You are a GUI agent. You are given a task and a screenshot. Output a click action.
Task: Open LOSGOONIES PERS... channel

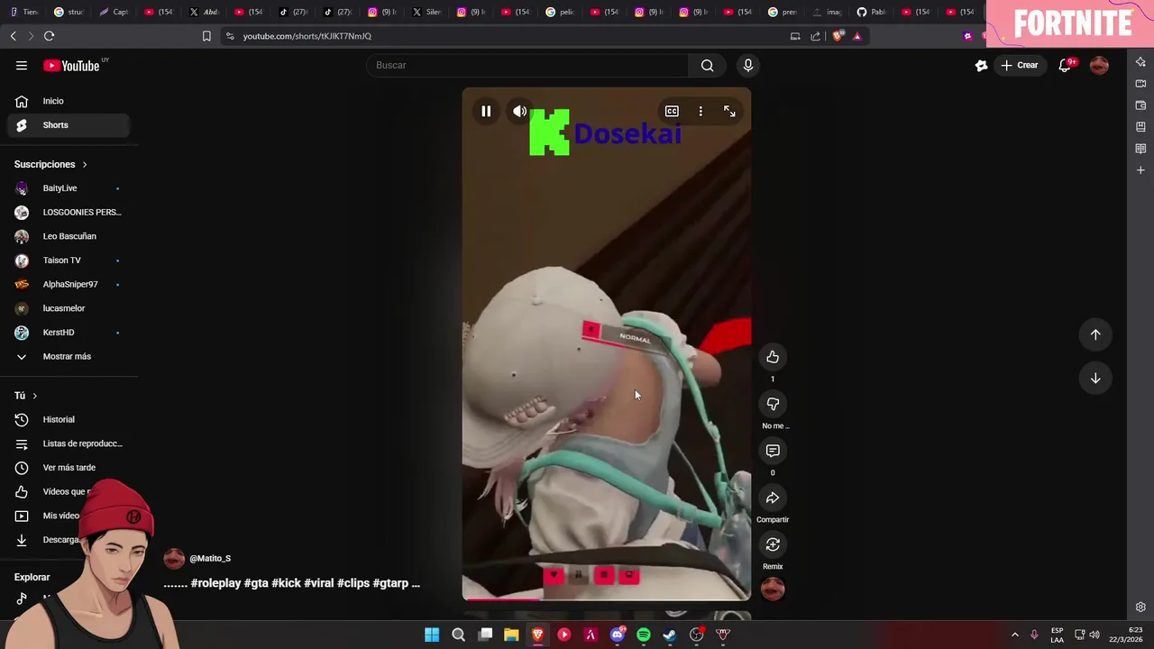[69, 212]
